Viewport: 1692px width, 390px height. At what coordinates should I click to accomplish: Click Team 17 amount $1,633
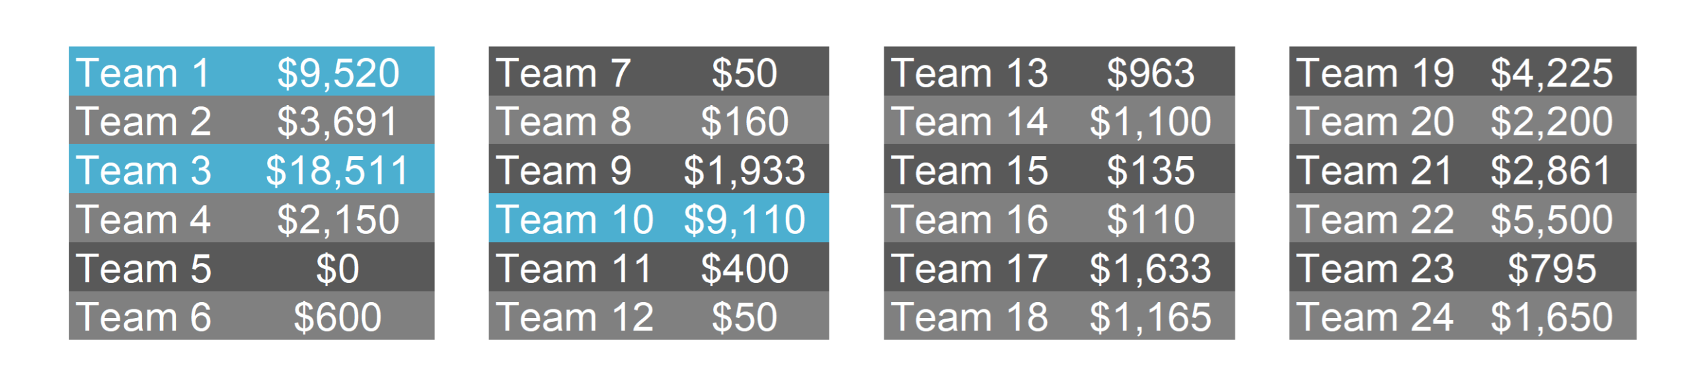(x=1151, y=268)
